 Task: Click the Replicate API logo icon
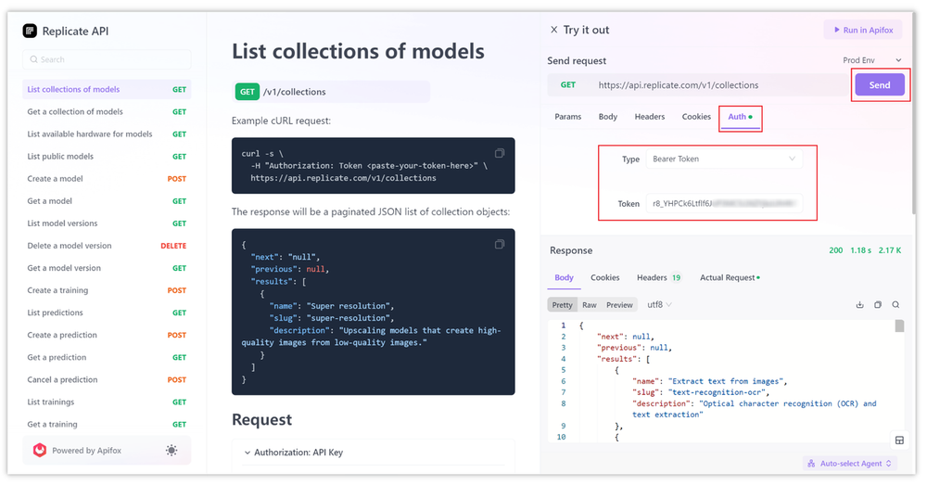coord(30,31)
